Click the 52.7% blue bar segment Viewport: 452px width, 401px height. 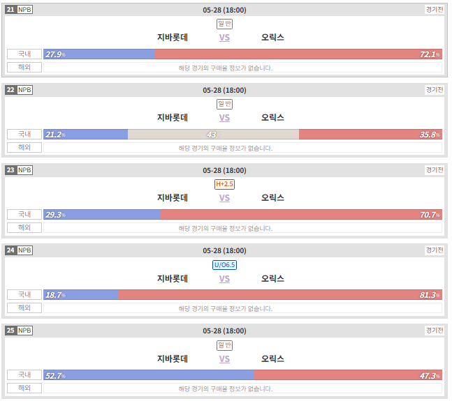(x=149, y=375)
